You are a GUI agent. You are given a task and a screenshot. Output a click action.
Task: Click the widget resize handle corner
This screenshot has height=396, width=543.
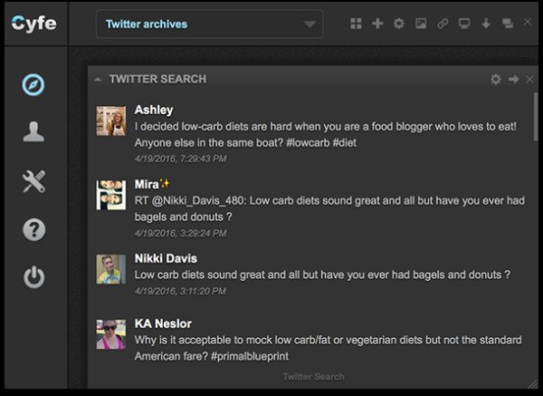(x=532, y=383)
